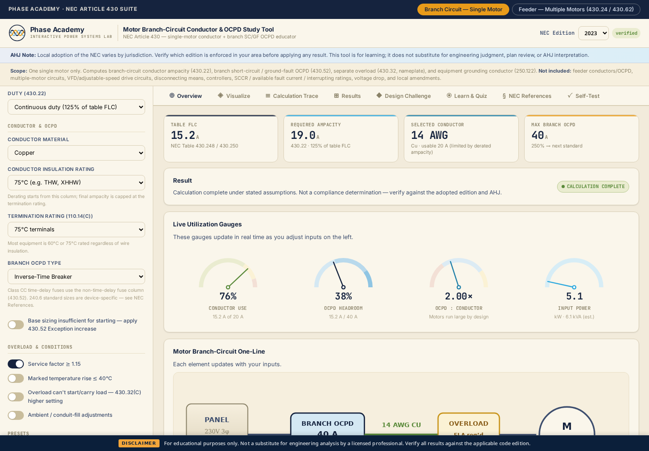Select Branch Circuit — Single Motor mode
Viewport: 649px width, 451px height.
click(463, 9)
